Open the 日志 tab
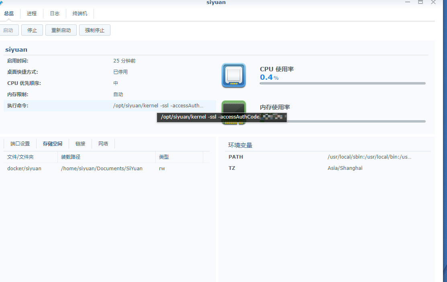This screenshot has width=447, height=282. point(55,14)
